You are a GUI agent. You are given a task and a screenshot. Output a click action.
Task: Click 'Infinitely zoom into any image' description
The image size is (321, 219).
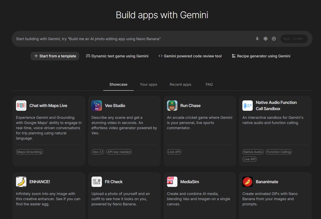coord(48,199)
